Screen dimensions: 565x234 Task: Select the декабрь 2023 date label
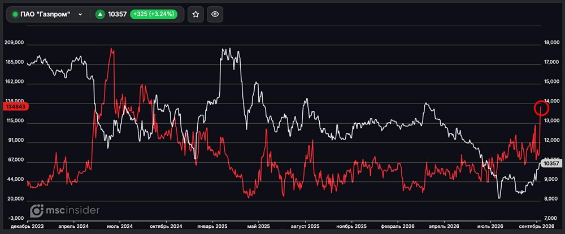pos(27,227)
